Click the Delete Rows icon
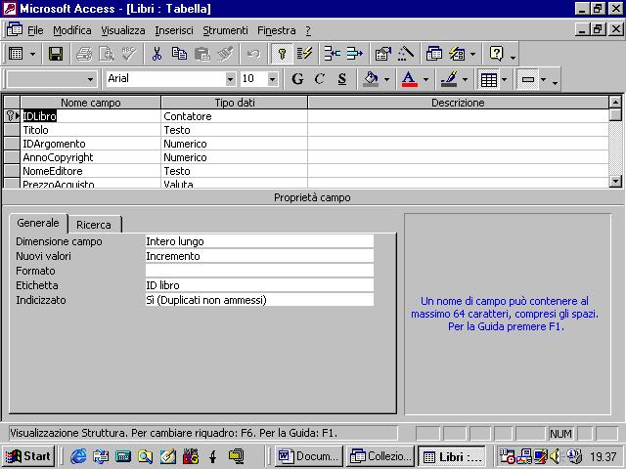Image resolution: width=626 pixels, height=469 pixels. [x=354, y=54]
